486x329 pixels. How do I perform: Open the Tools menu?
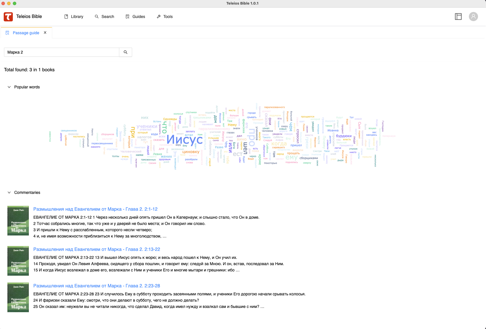(x=165, y=17)
